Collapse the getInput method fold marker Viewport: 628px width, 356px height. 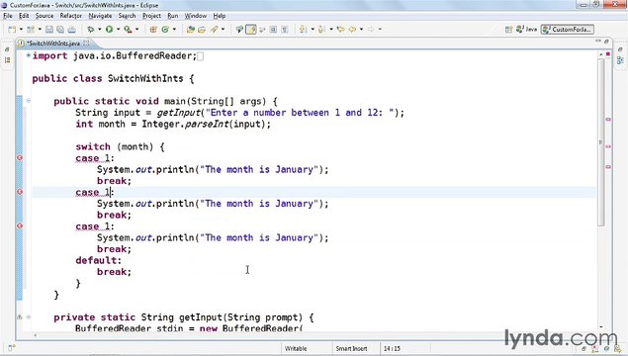tap(29, 316)
